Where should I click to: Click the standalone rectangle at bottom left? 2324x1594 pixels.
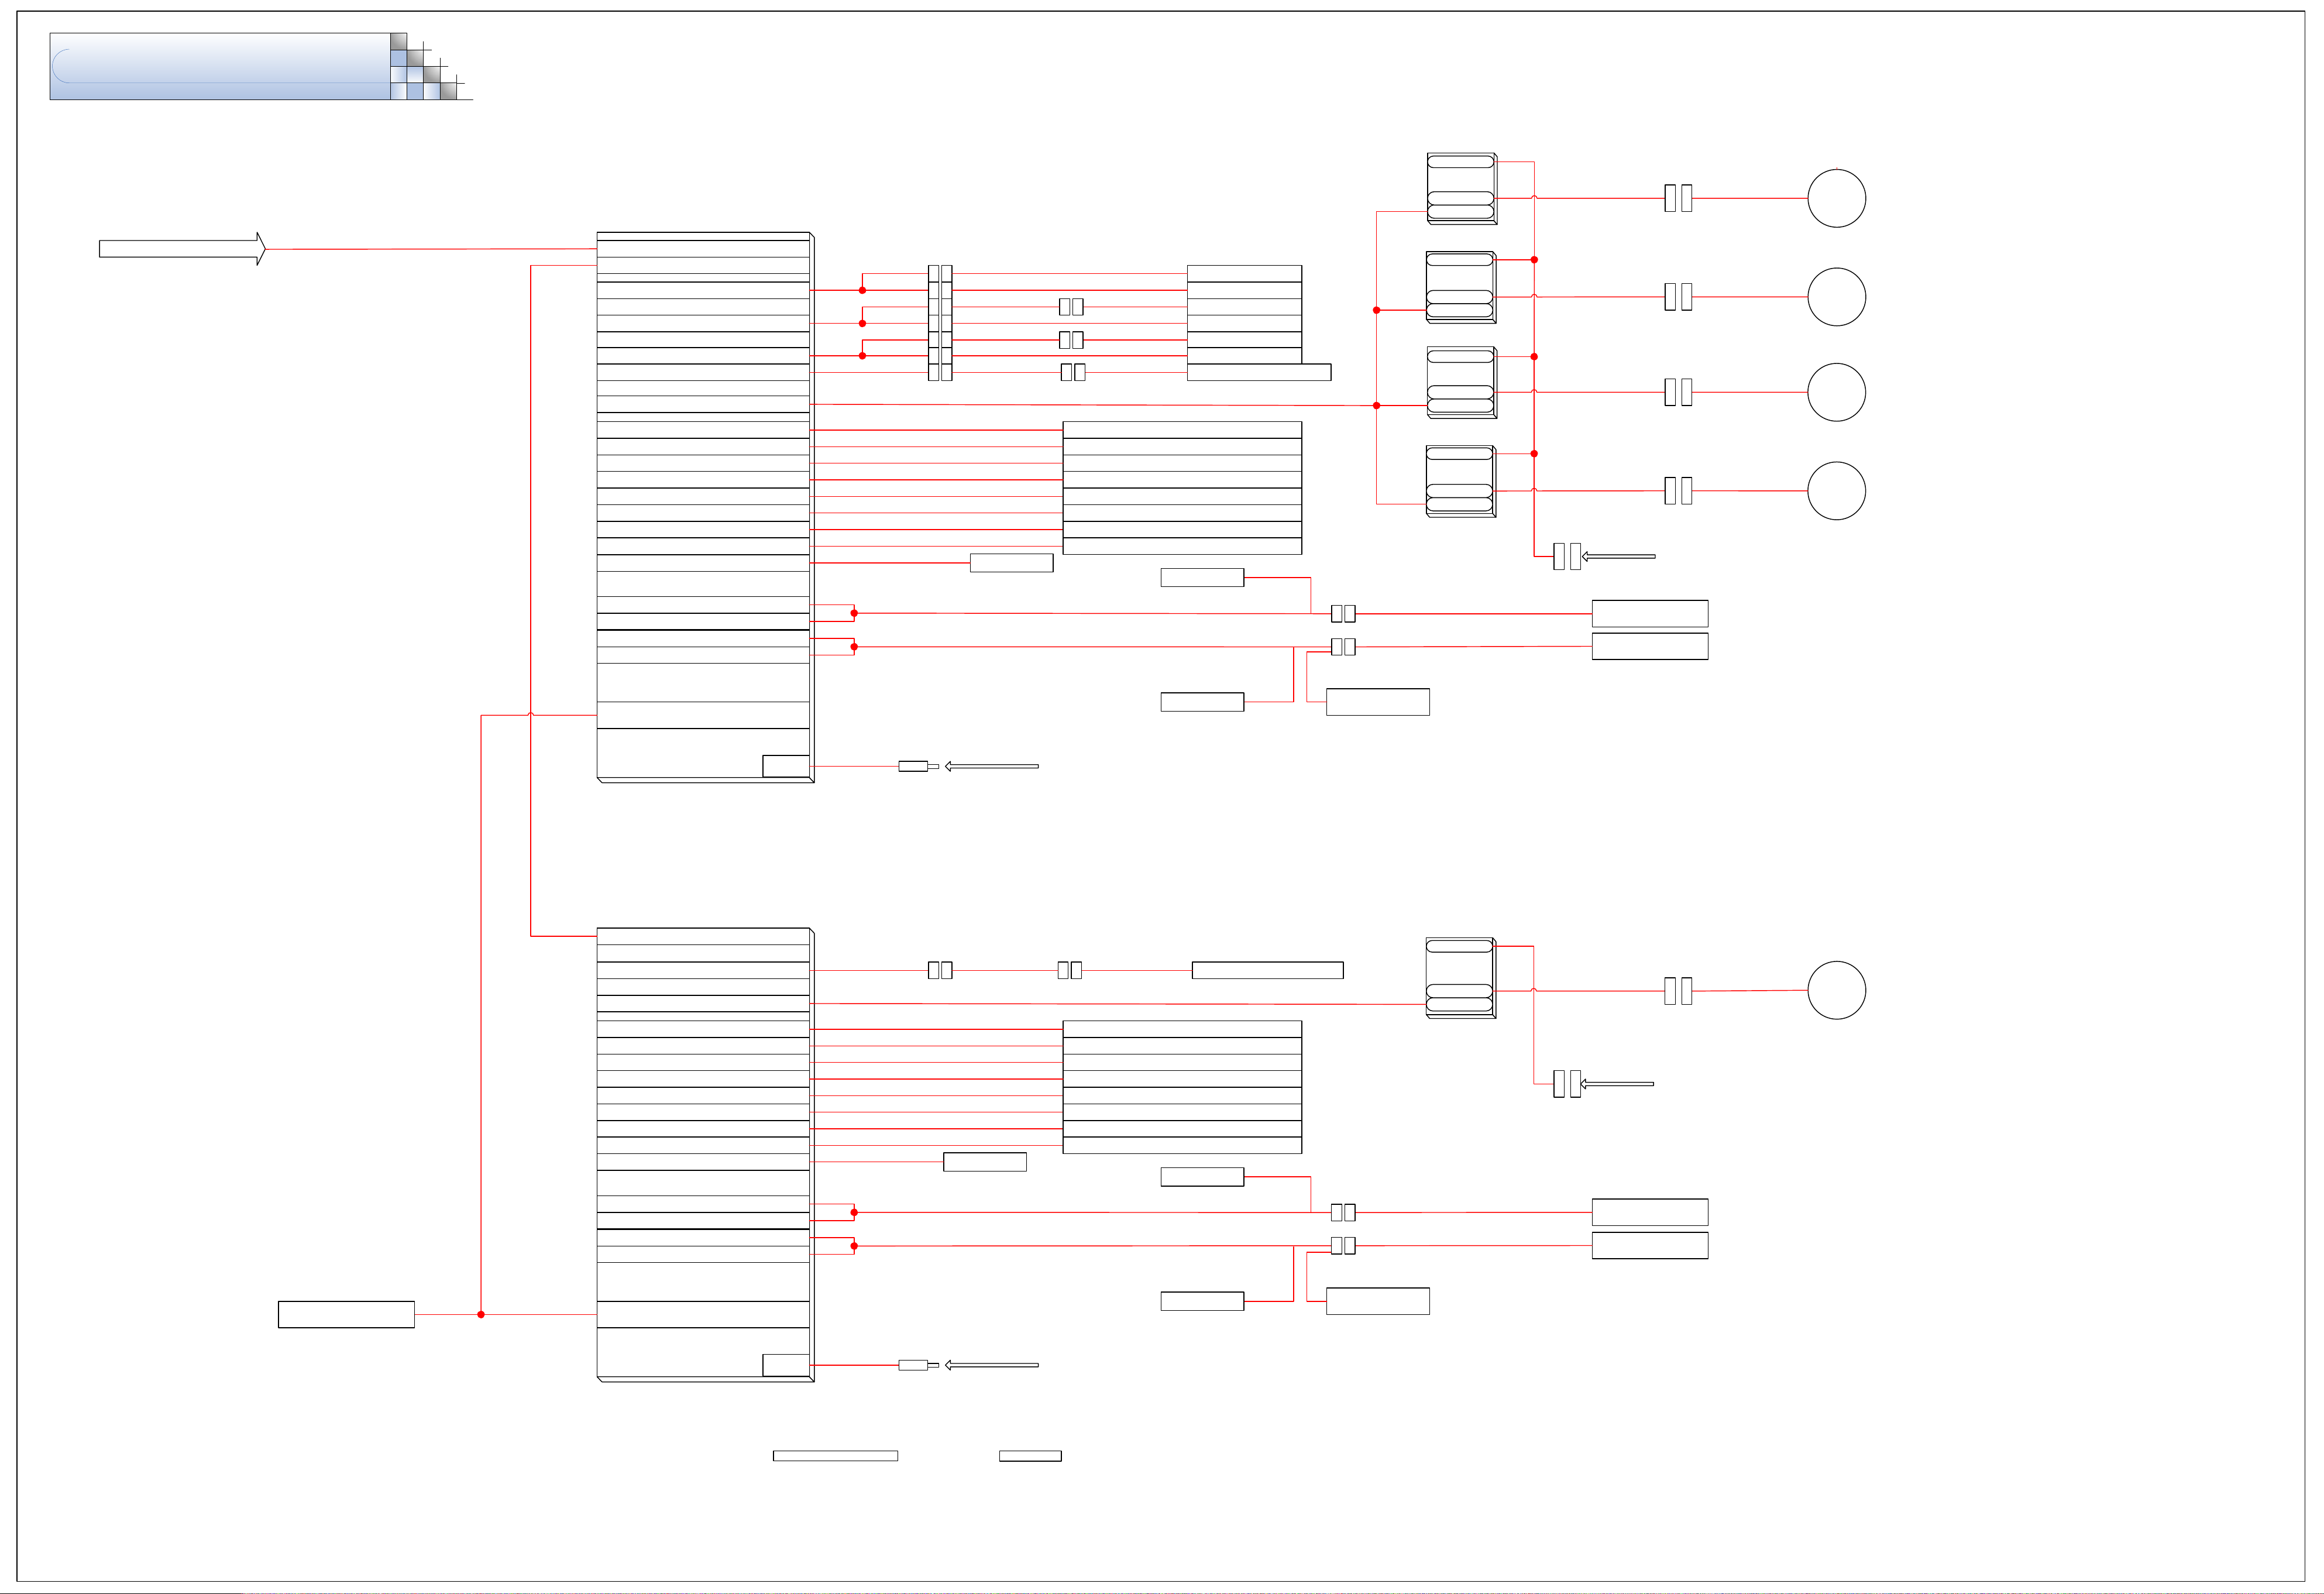click(x=346, y=1314)
